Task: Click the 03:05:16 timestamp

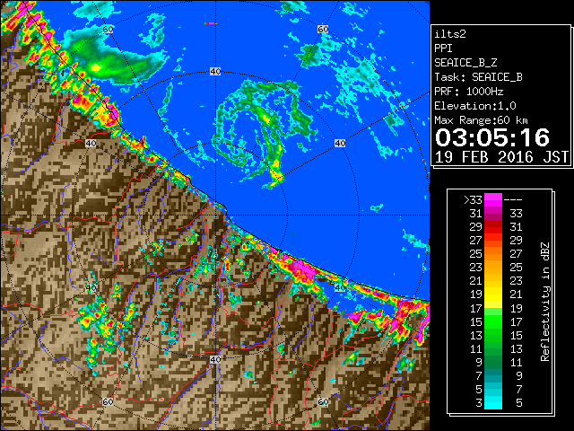Action: point(492,137)
